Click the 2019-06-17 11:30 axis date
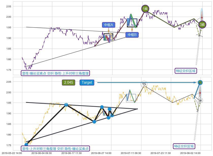Image resolution: width=213 pixels, height=156 pixels. 72,153
